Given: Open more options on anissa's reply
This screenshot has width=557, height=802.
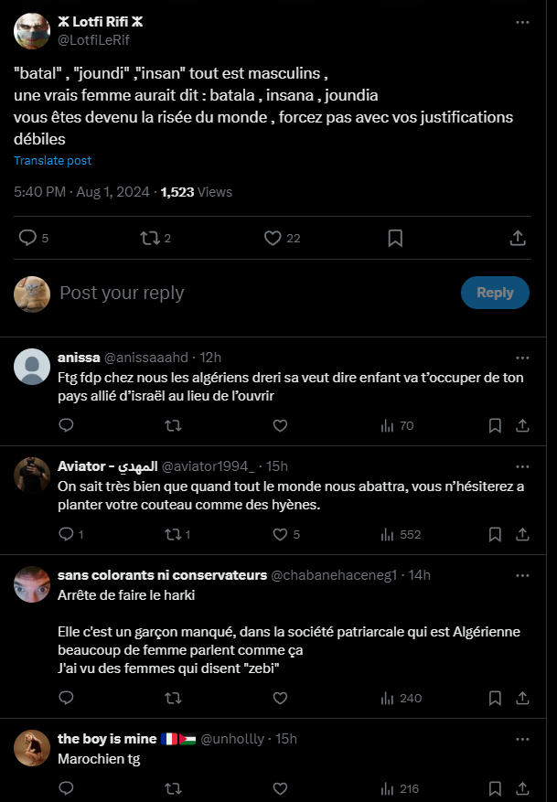Looking at the screenshot, I should coord(521,357).
